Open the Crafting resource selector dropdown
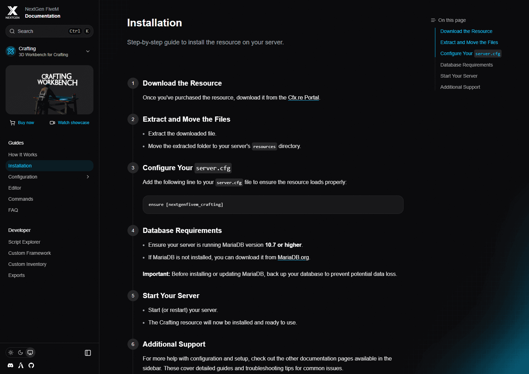529x374 pixels. point(88,51)
